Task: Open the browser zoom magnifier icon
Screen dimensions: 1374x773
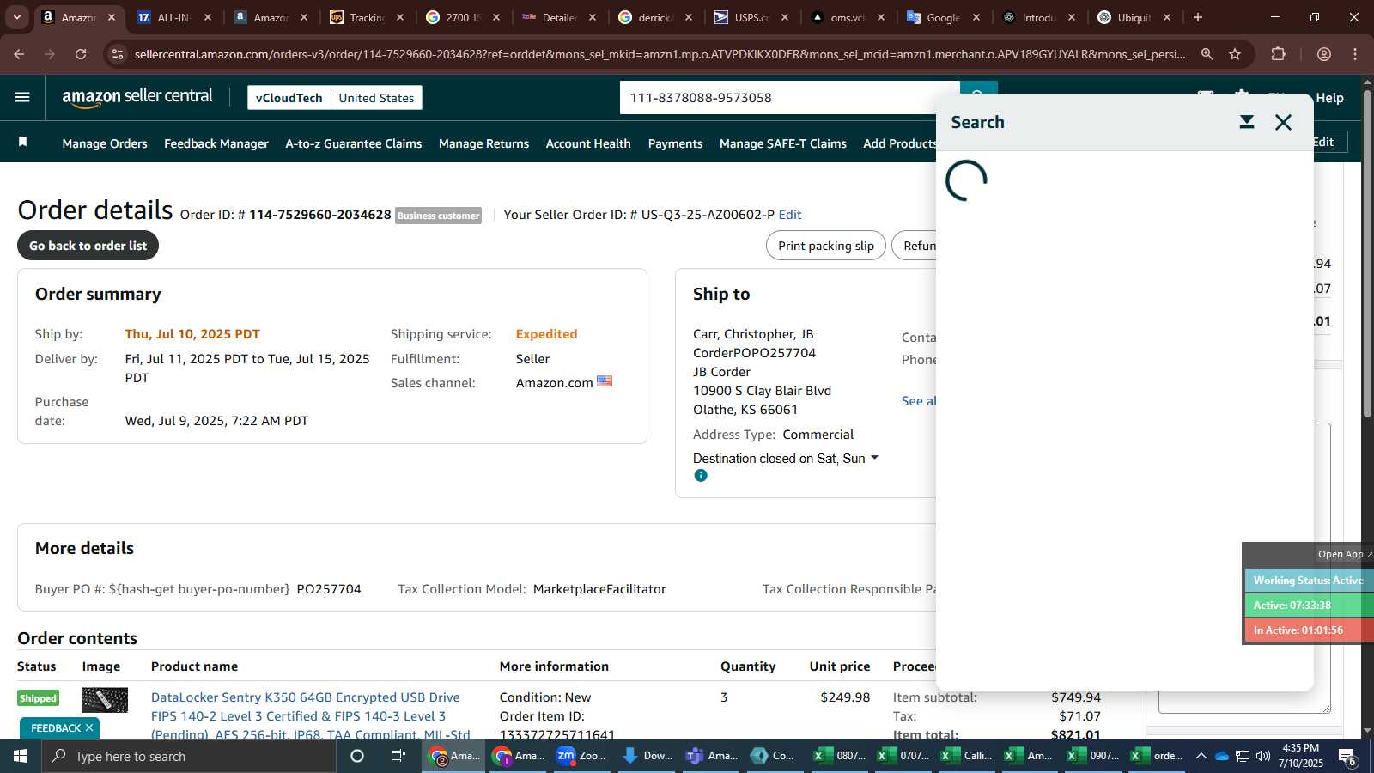Action: click(x=1207, y=54)
